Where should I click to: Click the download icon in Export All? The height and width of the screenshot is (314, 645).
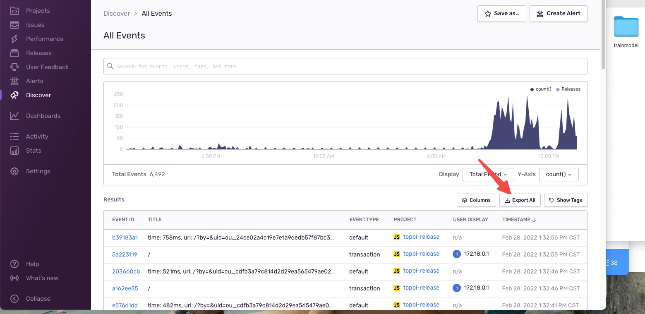tap(507, 200)
